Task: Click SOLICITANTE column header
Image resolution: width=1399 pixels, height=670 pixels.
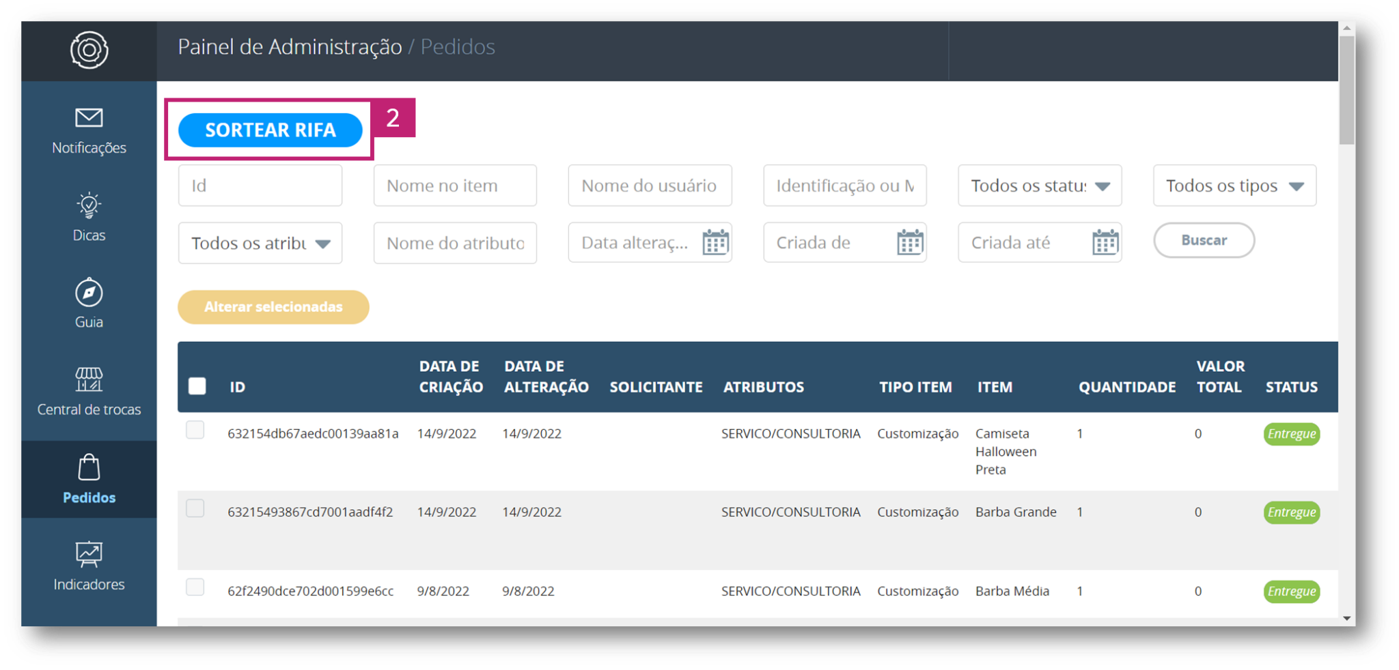Action: tap(656, 387)
